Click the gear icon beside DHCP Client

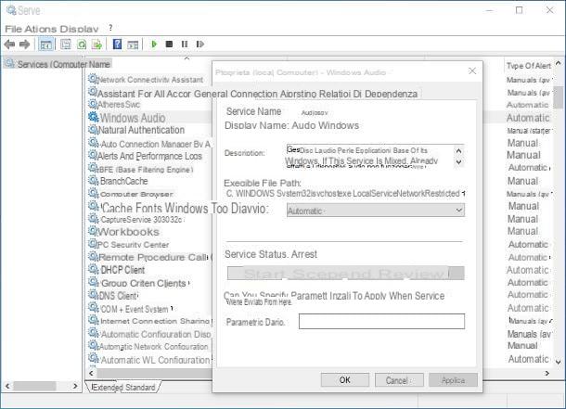pos(93,269)
